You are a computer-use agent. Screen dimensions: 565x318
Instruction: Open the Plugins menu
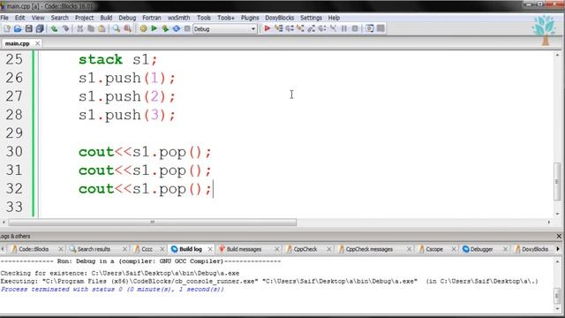coord(250,18)
